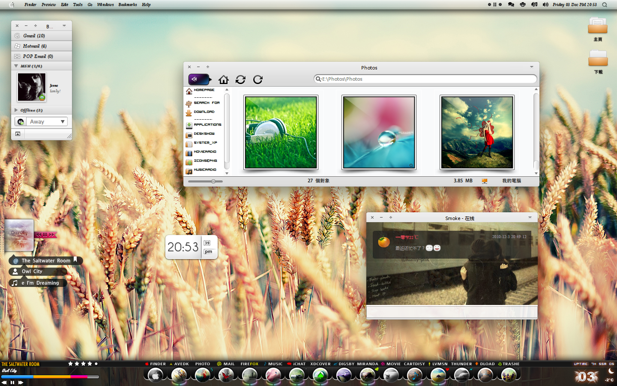This screenshot has width=617, height=386.
Task: Select the headphones on grass thumbnail
Action: [x=281, y=132]
